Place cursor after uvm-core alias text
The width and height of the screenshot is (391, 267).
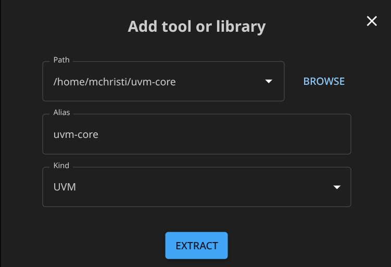[99, 134]
